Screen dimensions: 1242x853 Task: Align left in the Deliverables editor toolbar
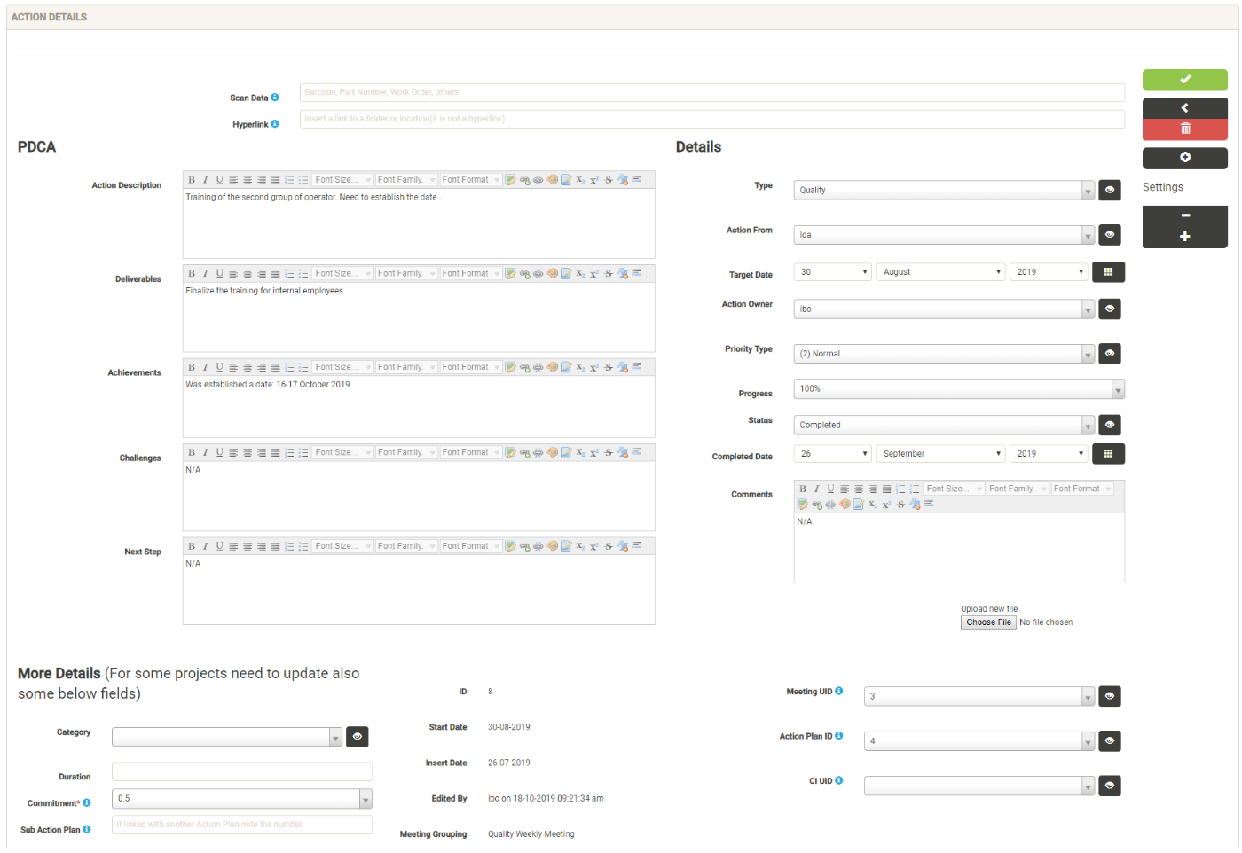(233, 274)
